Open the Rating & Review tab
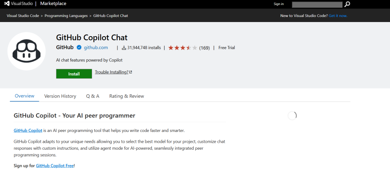390x171 pixels. 127,96
